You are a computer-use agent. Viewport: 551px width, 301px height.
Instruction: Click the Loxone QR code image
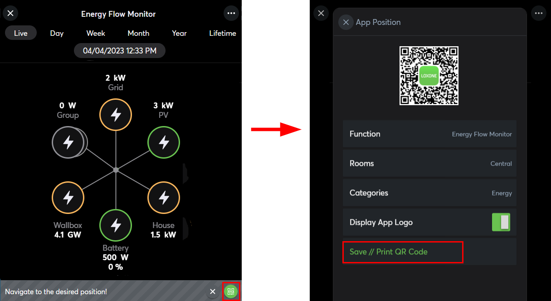coord(429,76)
